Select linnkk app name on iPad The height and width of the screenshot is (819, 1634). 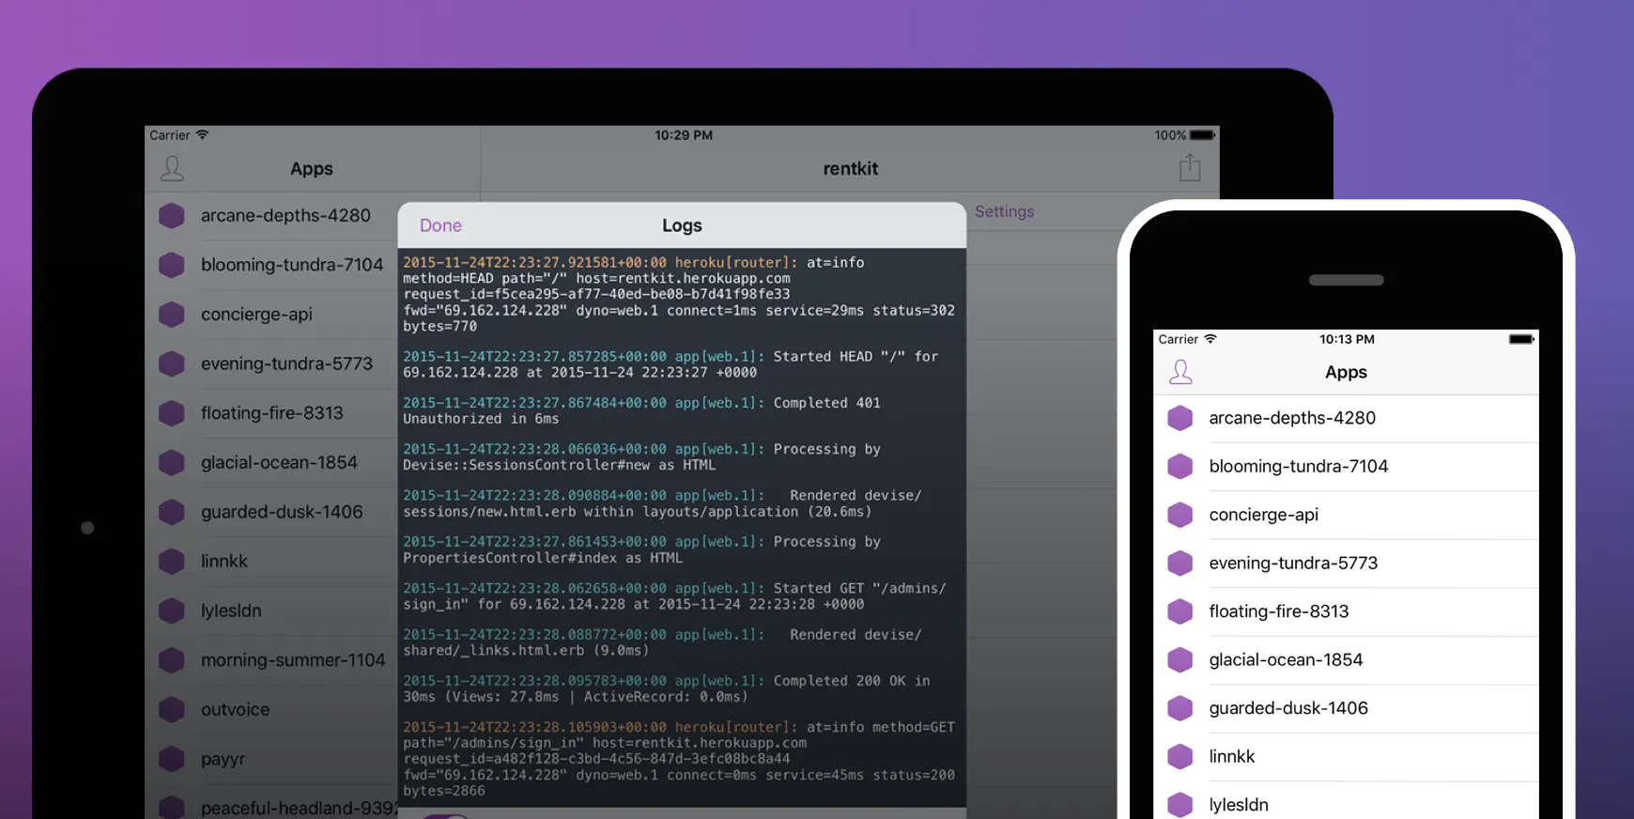224,562
